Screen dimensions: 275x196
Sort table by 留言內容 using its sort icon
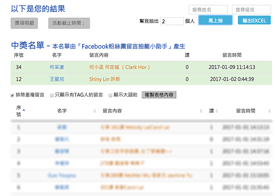tap(201, 111)
